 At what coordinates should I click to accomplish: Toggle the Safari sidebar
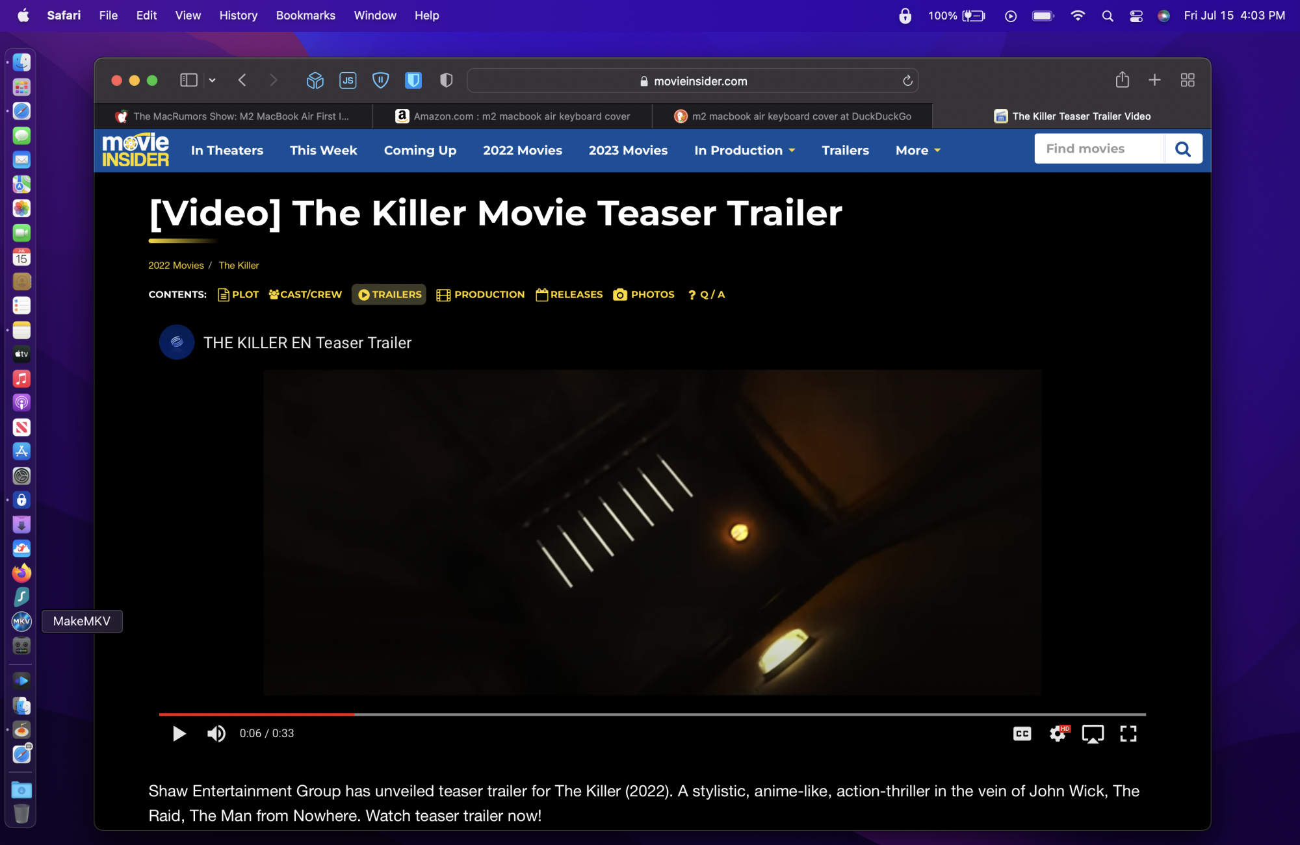[x=188, y=80]
